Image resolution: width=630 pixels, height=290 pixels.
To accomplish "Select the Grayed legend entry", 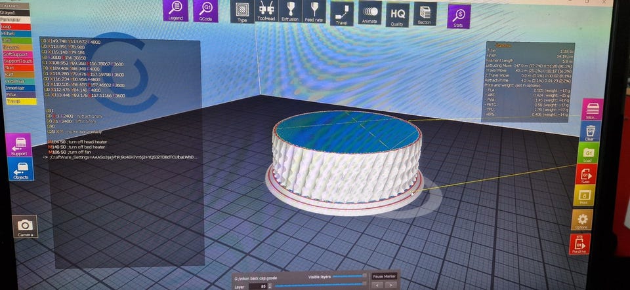I will pyautogui.click(x=14, y=13).
